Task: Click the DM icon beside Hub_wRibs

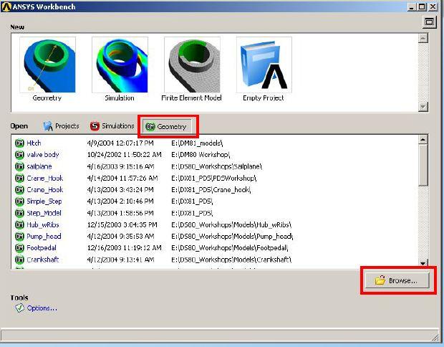Action: click(19, 225)
